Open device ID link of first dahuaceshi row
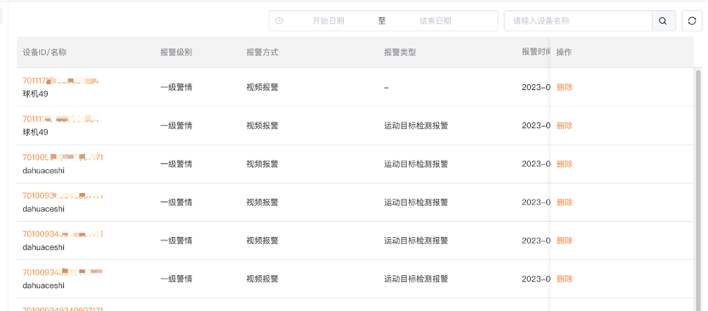Viewport: 708px width, 311px height. tap(63, 157)
